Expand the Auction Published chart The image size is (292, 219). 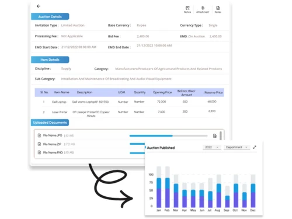pyautogui.click(x=255, y=147)
